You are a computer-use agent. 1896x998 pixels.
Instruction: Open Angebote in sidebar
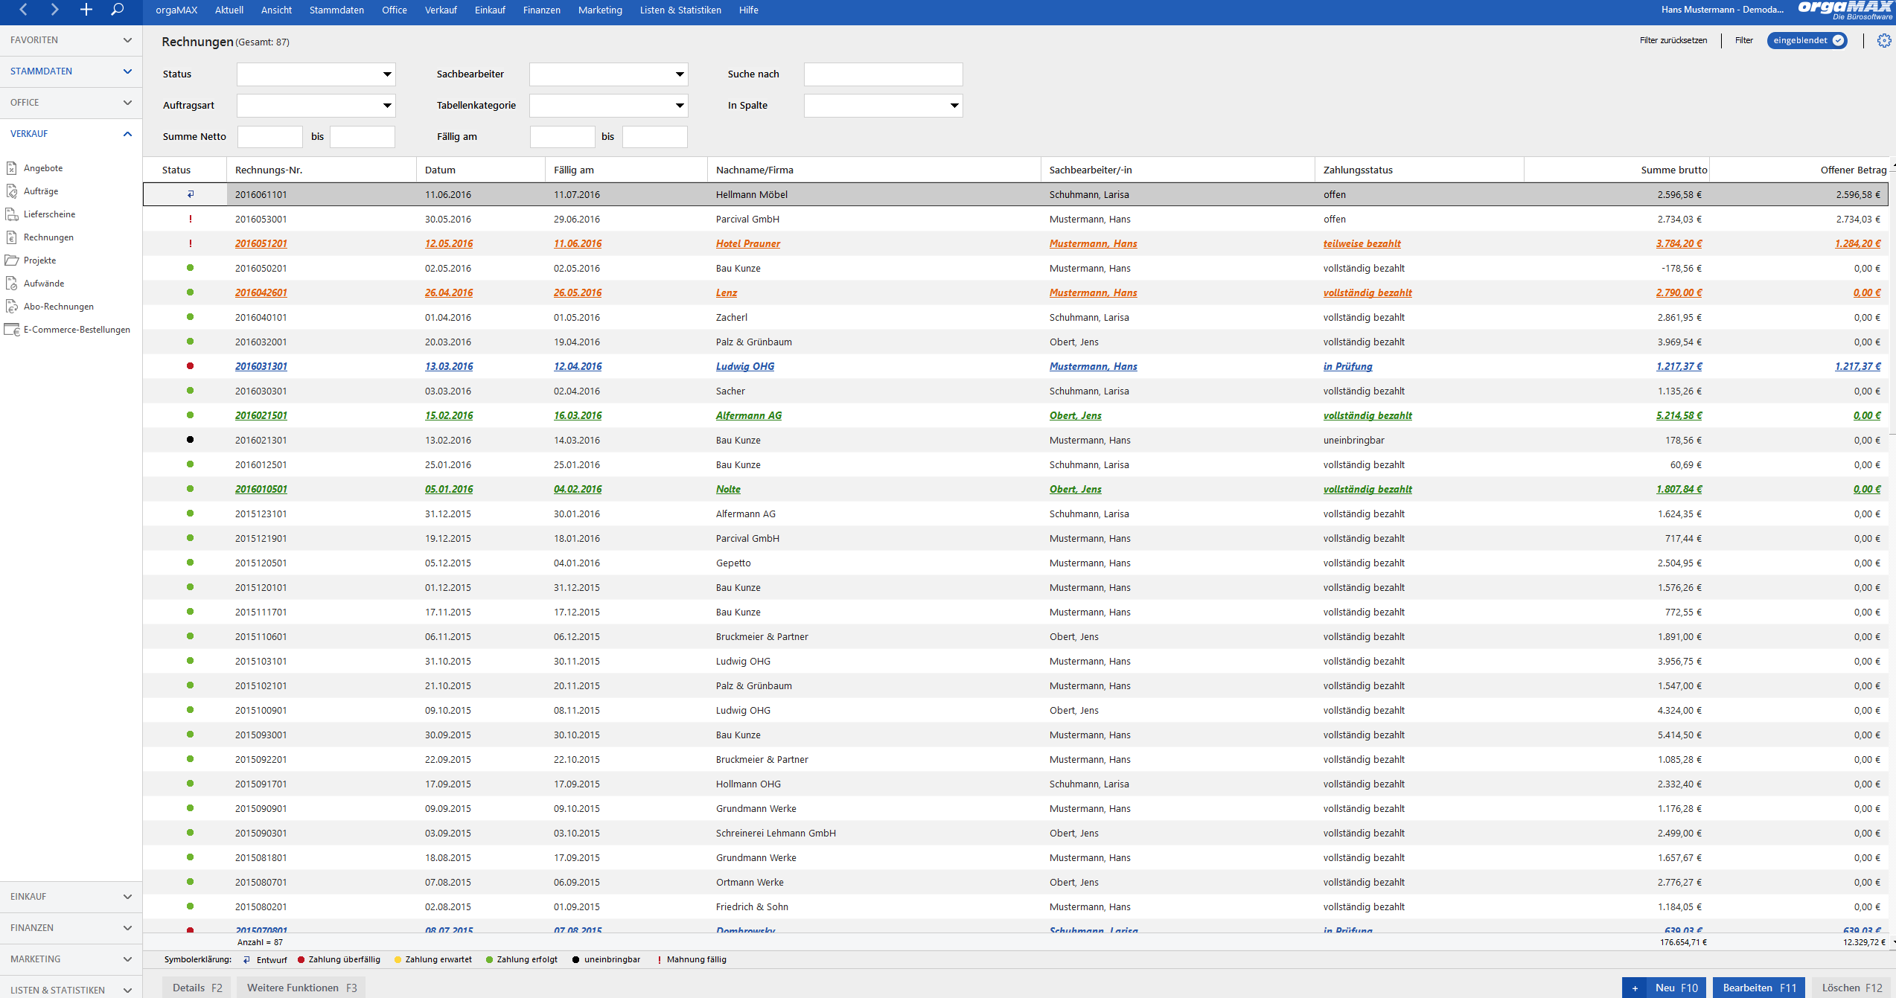(43, 168)
